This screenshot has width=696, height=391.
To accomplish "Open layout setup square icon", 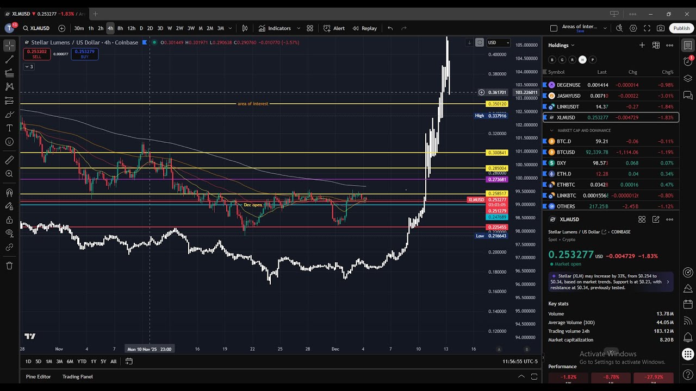I will [554, 28].
